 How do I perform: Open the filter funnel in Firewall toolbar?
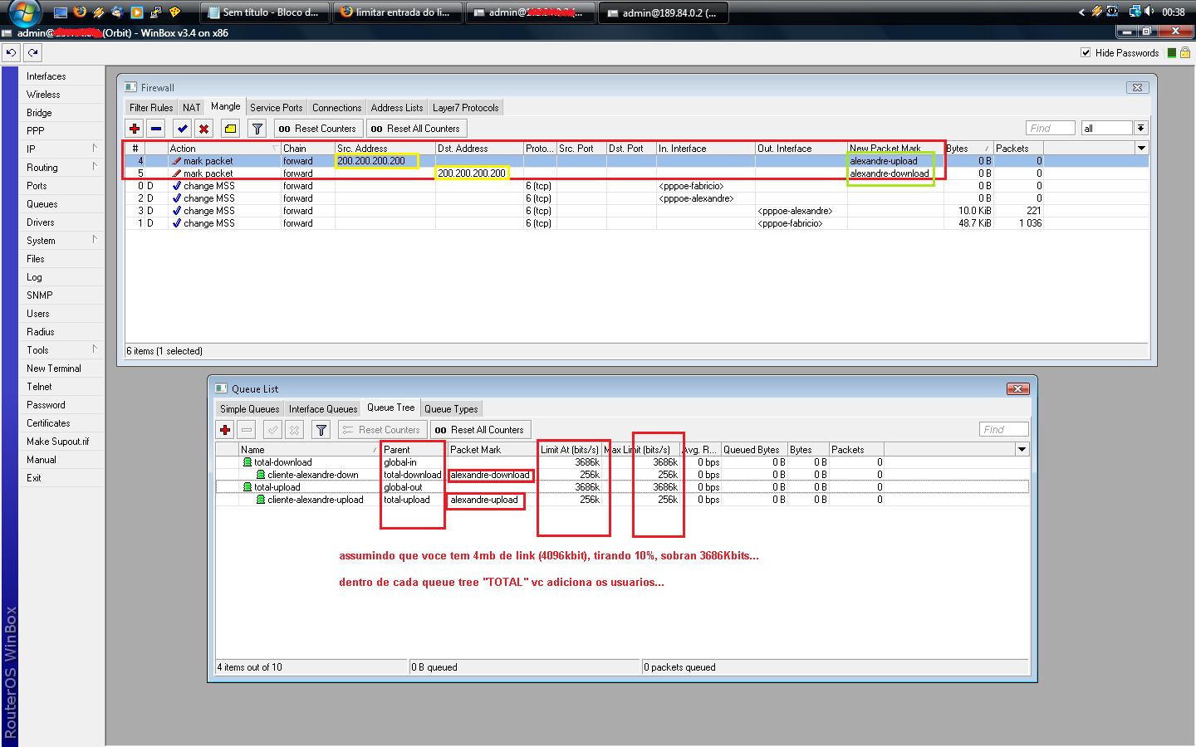tap(257, 129)
